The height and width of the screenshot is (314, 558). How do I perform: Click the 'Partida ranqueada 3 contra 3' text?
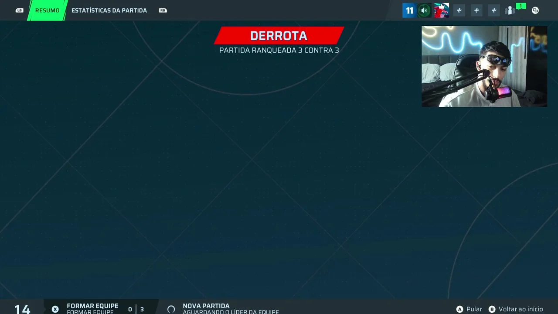[279, 50]
